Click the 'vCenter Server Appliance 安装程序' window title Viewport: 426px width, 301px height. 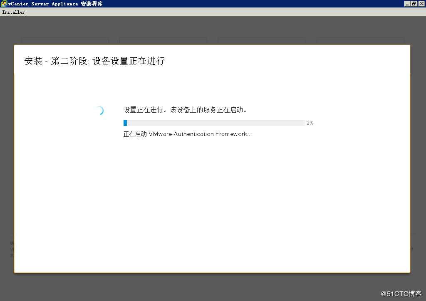click(55, 4)
